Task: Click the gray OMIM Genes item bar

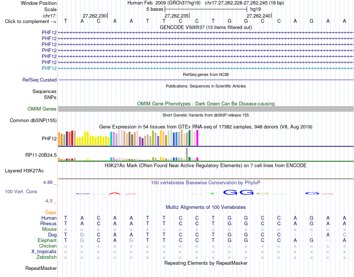Action: pos(206,109)
